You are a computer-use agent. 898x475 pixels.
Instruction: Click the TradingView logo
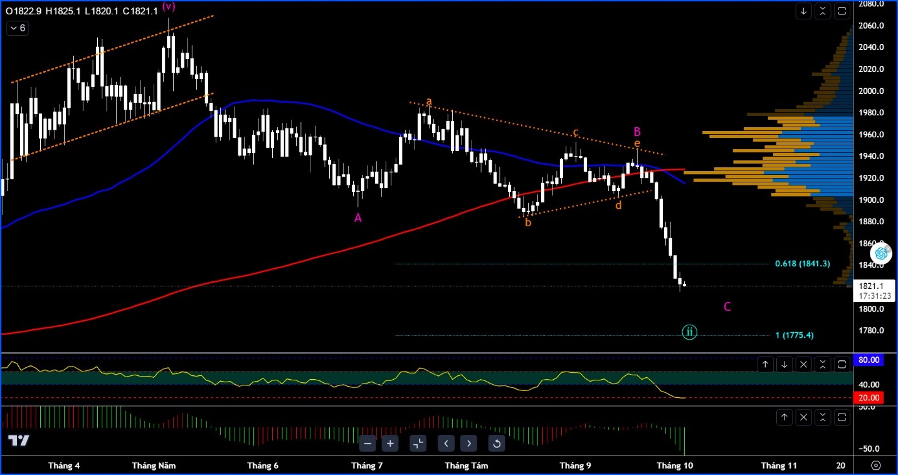tap(19, 441)
